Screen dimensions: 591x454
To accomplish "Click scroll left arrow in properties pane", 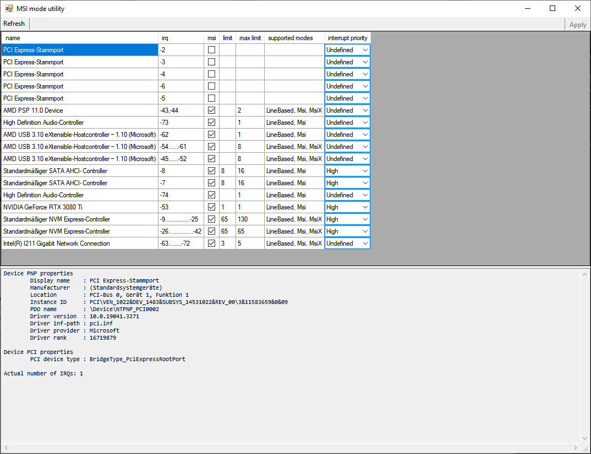I will tap(6, 447).
